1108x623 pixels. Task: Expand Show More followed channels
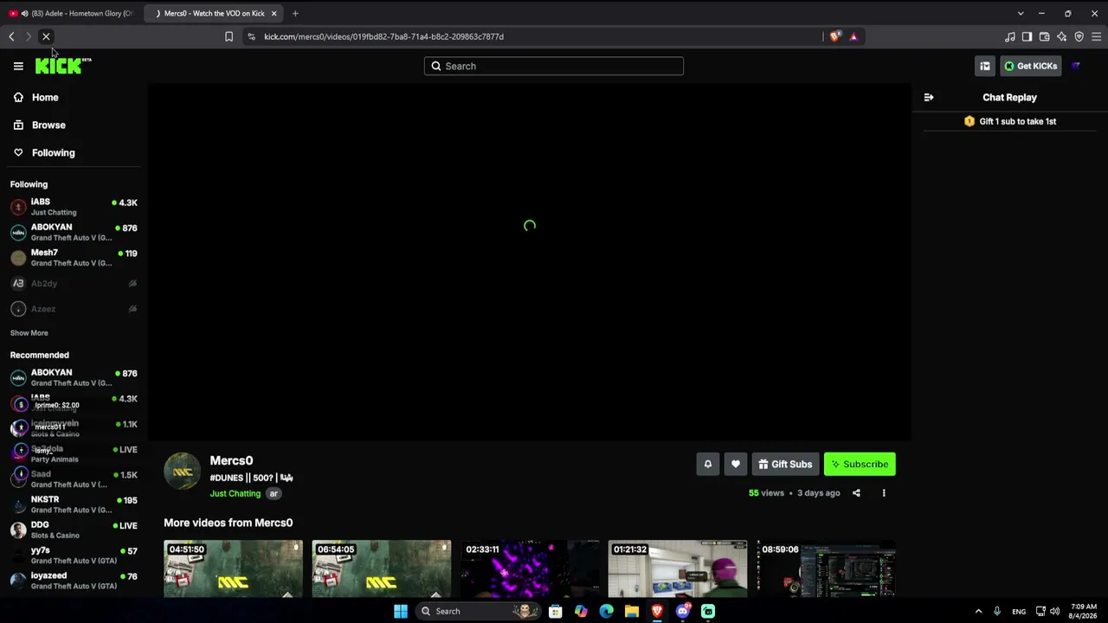coord(29,333)
